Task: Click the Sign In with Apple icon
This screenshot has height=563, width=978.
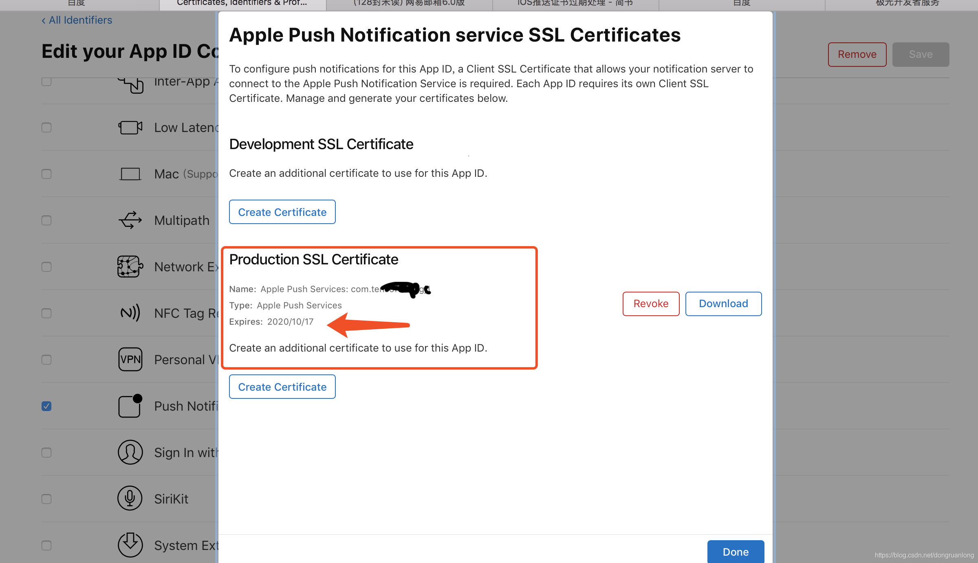Action: click(x=130, y=452)
